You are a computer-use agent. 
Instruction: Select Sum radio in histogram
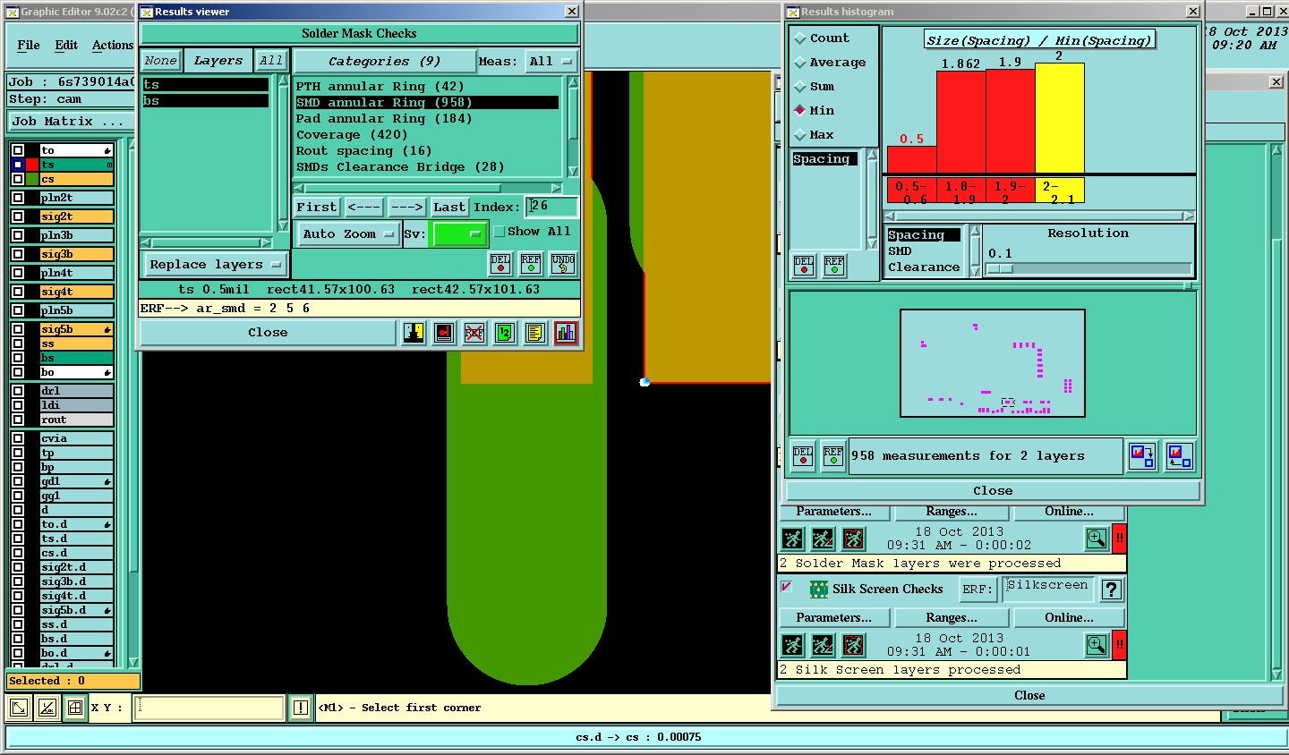coord(800,87)
